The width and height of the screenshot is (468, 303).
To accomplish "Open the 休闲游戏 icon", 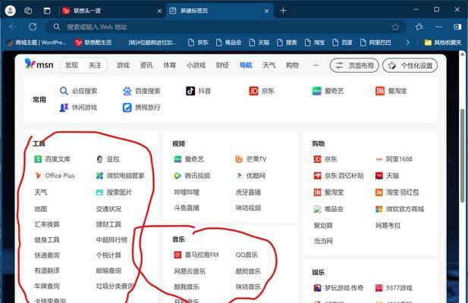I will tap(64, 108).
